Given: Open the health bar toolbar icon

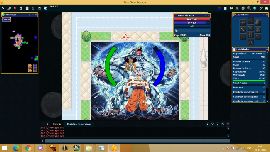Looking at the screenshot, I should click(x=219, y=8).
